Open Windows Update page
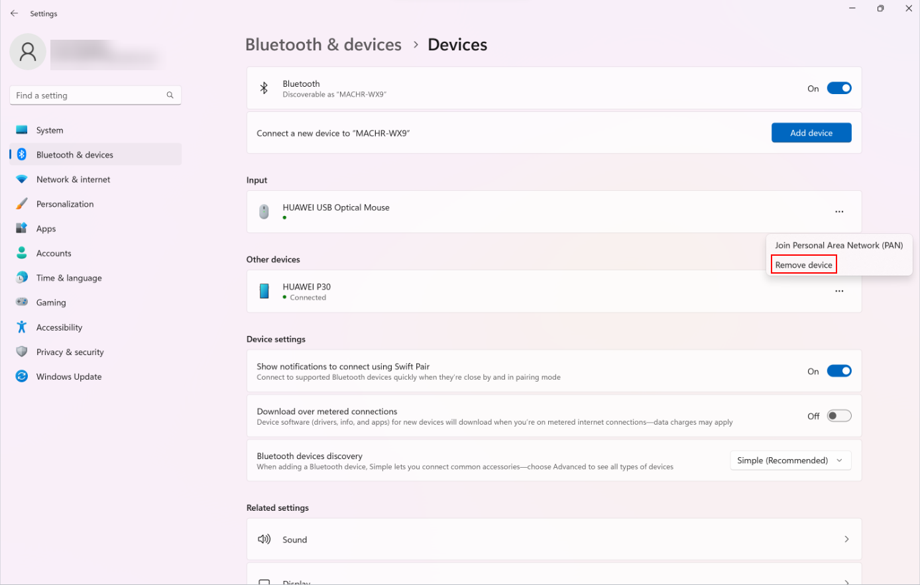This screenshot has width=920, height=585. [95, 376]
